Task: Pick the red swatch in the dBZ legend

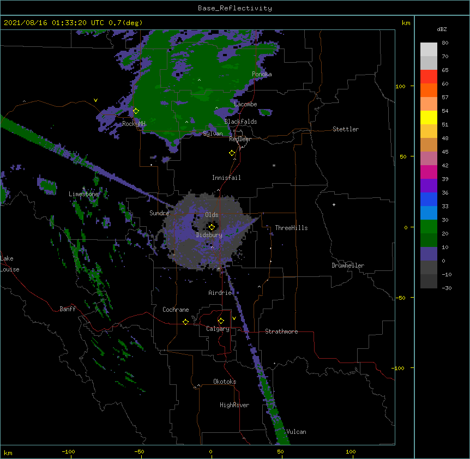Action: [429, 76]
